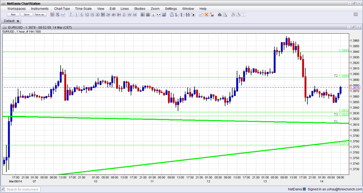Open the Workspaces menu

(x=16, y=8)
